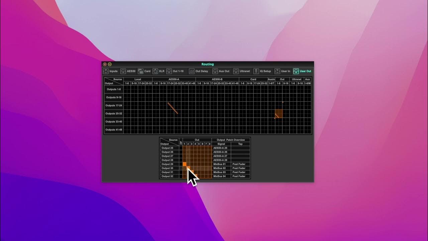Click the Output Patch Overview header

coord(231,140)
